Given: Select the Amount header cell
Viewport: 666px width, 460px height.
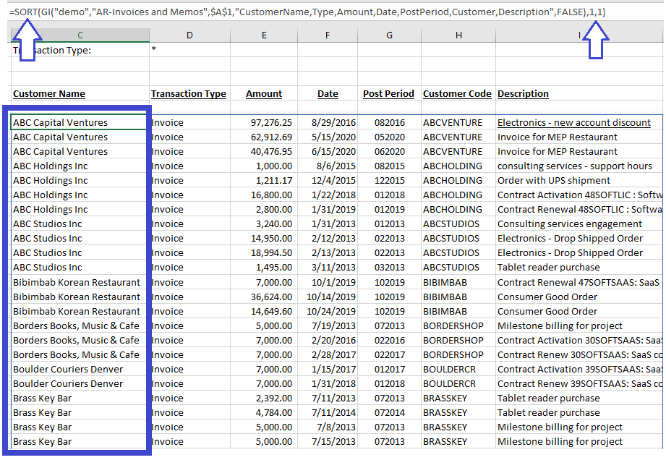Looking at the screenshot, I should 264,94.
